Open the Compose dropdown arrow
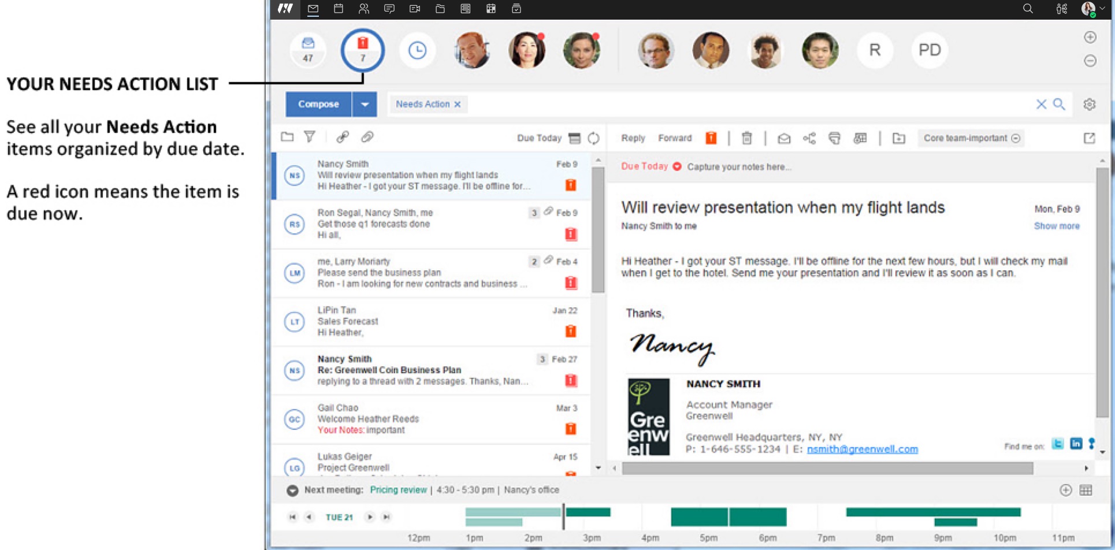 pyautogui.click(x=365, y=105)
